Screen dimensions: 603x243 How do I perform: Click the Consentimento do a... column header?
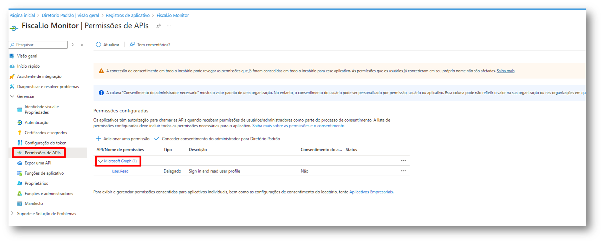pyautogui.click(x=321, y=150)
